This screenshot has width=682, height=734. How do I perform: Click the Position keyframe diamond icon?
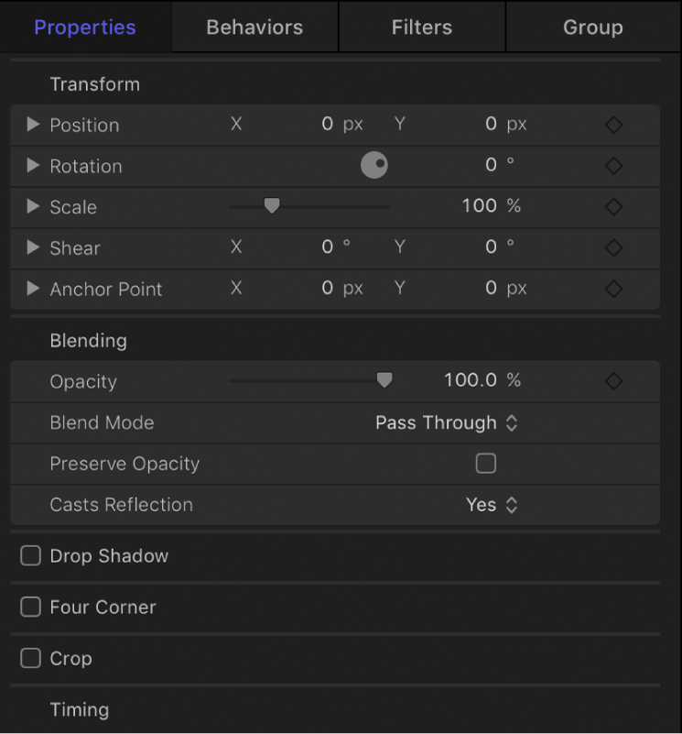[x=613, y=125]
